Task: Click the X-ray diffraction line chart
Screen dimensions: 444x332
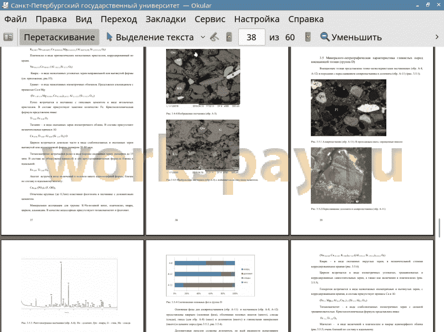Action: click(69, 285)
